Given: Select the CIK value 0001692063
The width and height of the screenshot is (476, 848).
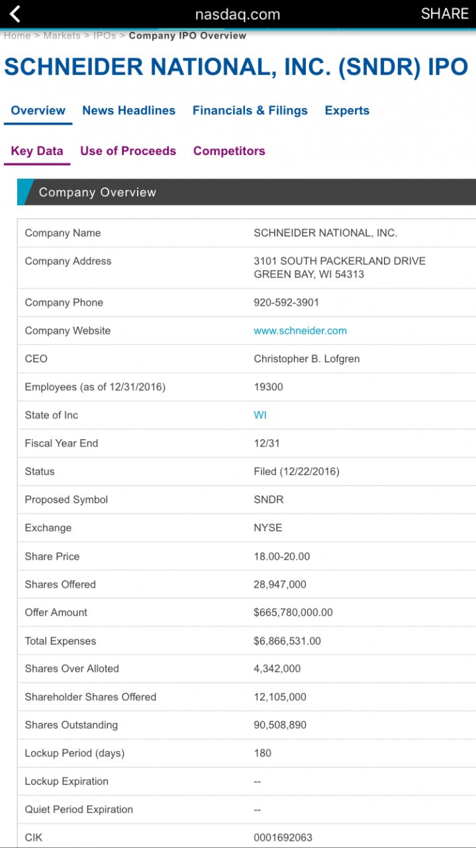Looking at the screenshot, I should [x=283, y=837].
